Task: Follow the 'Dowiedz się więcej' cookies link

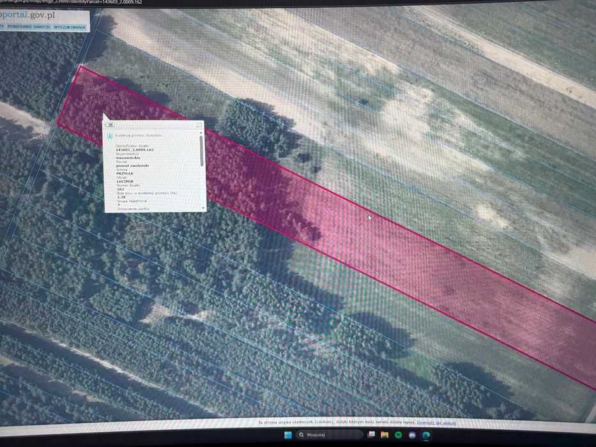Action: tap(436, 422)
